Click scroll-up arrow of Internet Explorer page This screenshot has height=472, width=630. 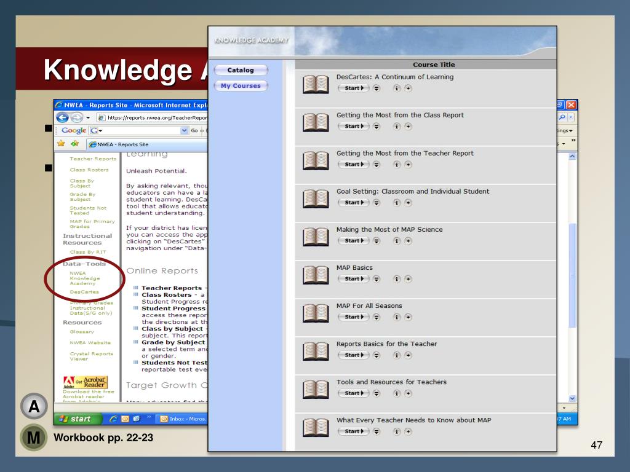572,156
